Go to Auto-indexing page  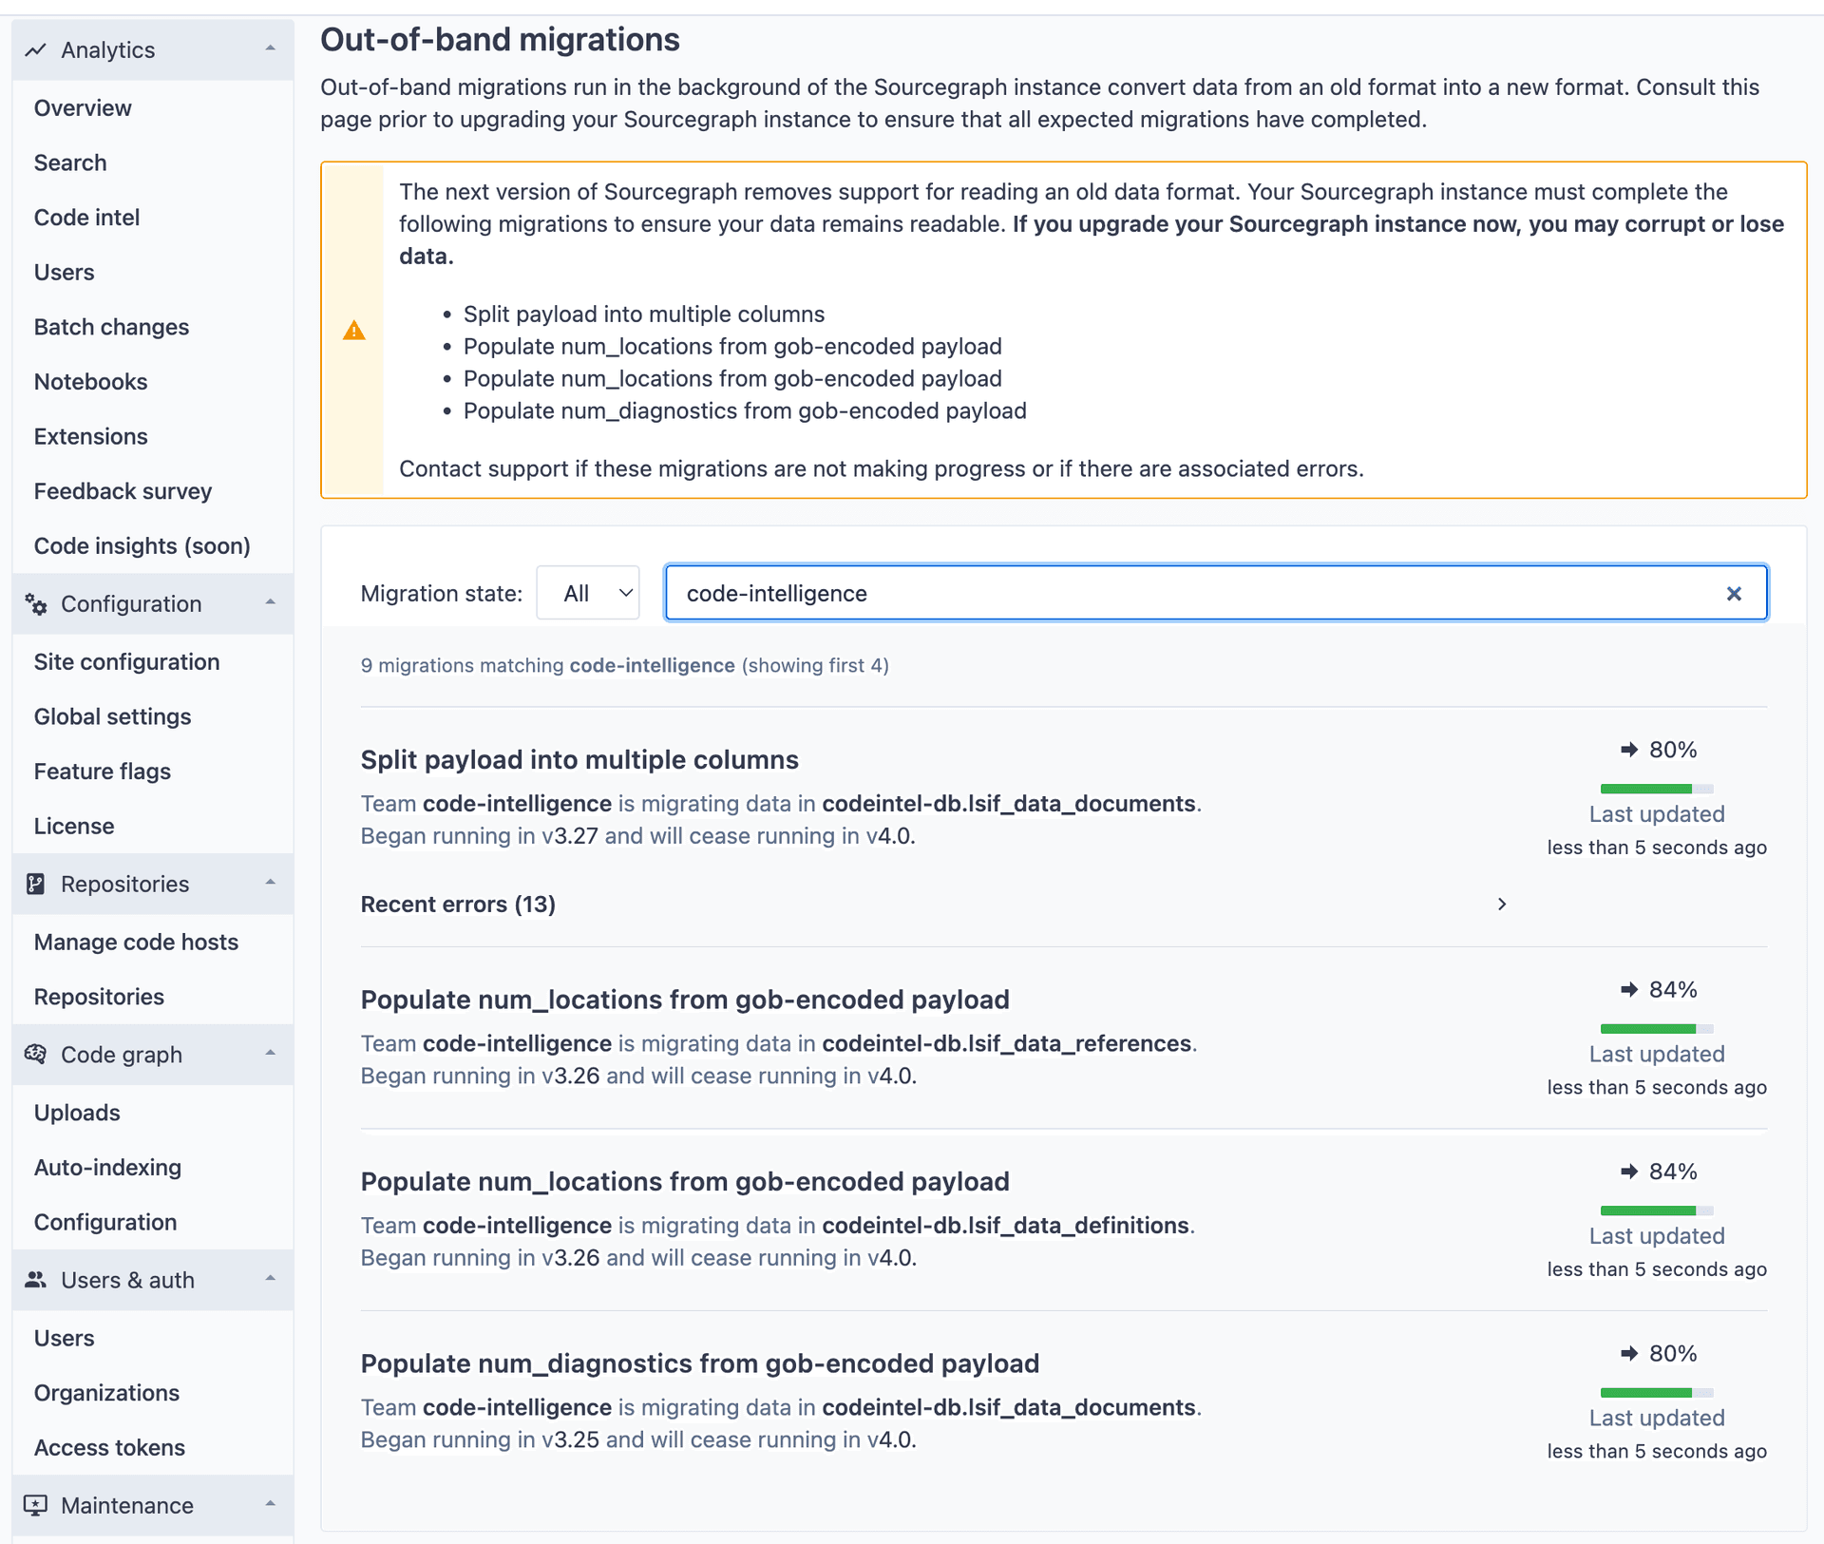(107, 1168)
